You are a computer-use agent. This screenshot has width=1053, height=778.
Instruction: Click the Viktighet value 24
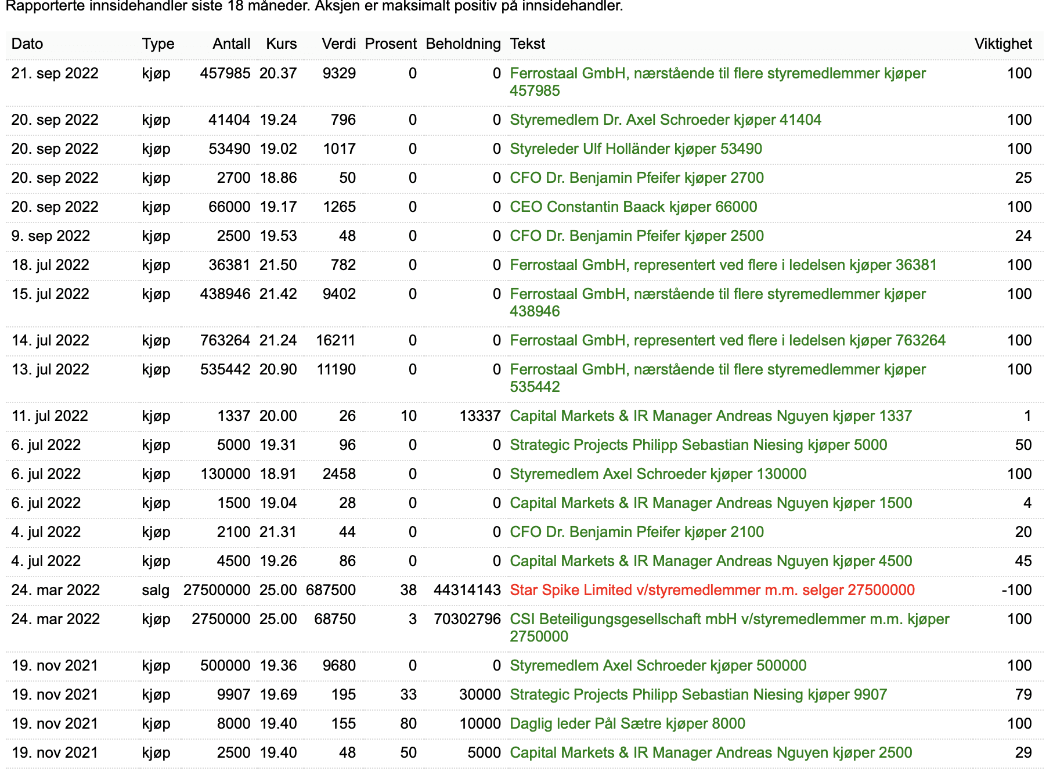tap(1023, 236)
